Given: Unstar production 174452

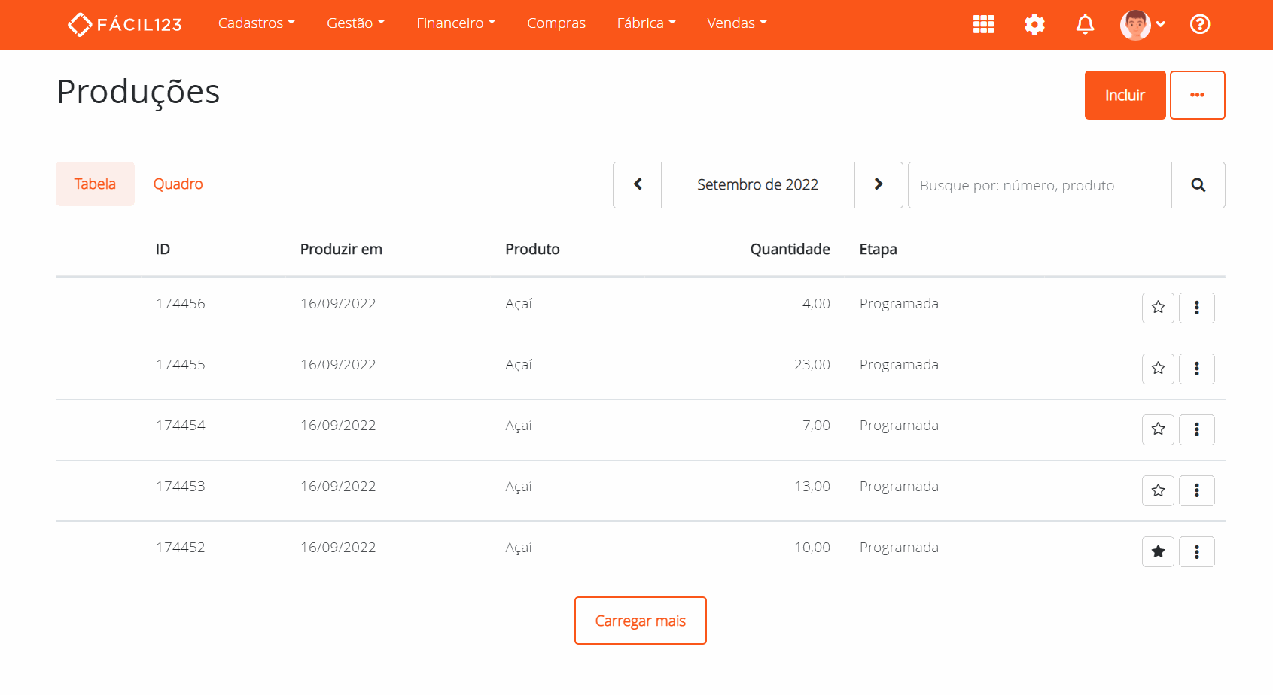Looking at the screenshot, I should coord(1157,551).
